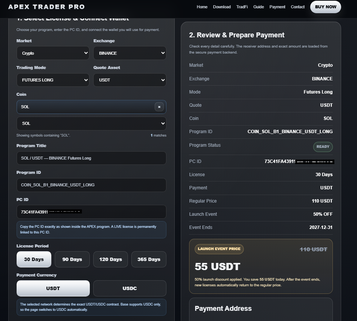Viewport: 357px width, 321px height.
Task: Select USDT as payment currency
Action: (x=53, y=288)
